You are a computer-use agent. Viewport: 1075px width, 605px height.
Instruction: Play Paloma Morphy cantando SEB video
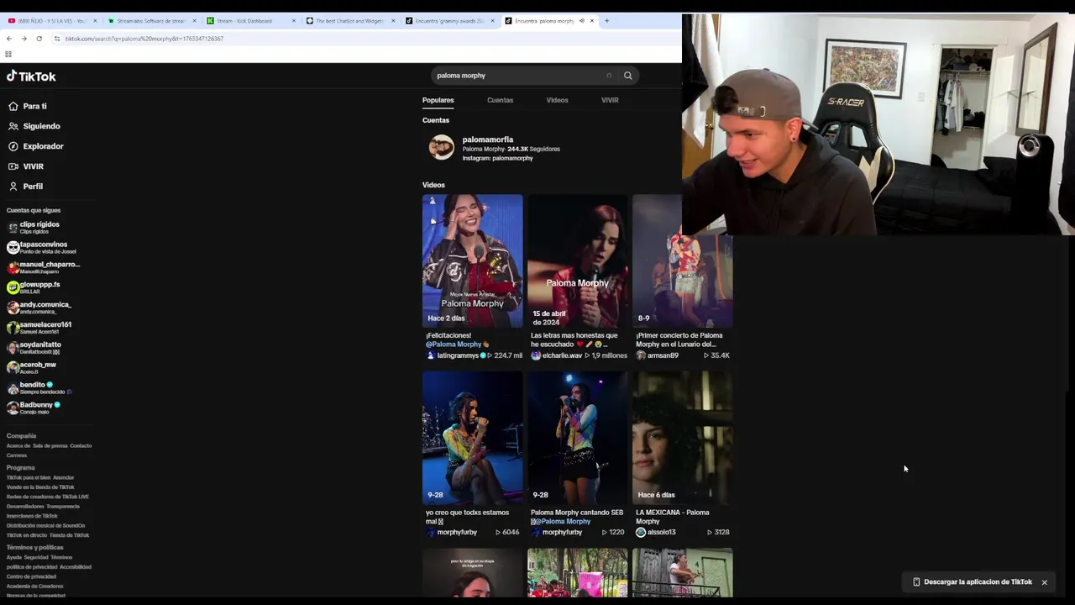click(x=578, y=438)
